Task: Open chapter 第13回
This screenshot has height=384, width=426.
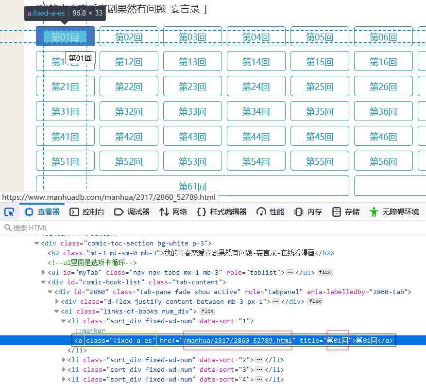Action: click(192, 61)
